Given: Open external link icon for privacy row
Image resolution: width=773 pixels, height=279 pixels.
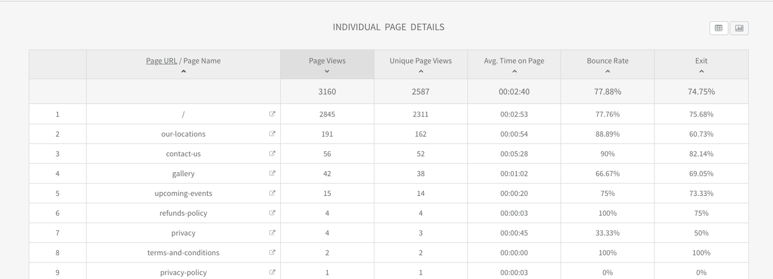Looking at the screenshot, I should pyautogui.click(x=272, y=233).
